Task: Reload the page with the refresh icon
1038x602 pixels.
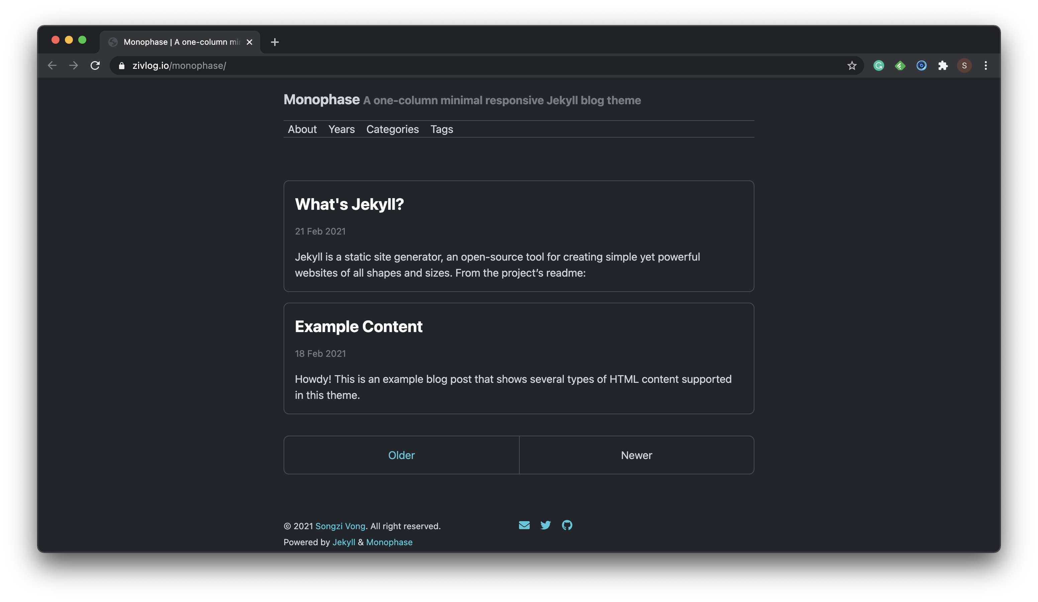Action: tap(95, 65)
